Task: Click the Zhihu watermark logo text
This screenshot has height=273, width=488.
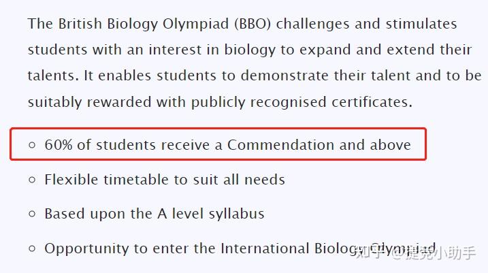Action: pyautogui.click(x=368, y=253)
